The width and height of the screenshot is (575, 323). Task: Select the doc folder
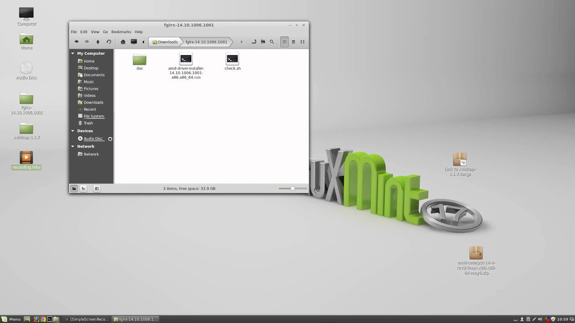click(140, 62)
